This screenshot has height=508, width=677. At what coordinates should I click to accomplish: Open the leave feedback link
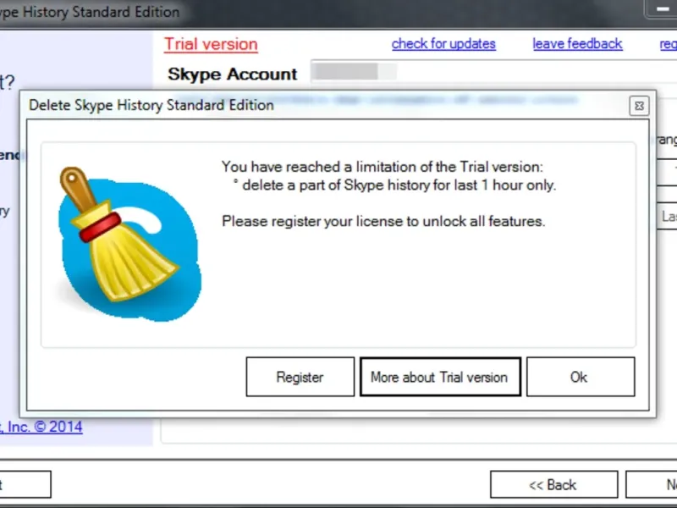coord(577,44)
